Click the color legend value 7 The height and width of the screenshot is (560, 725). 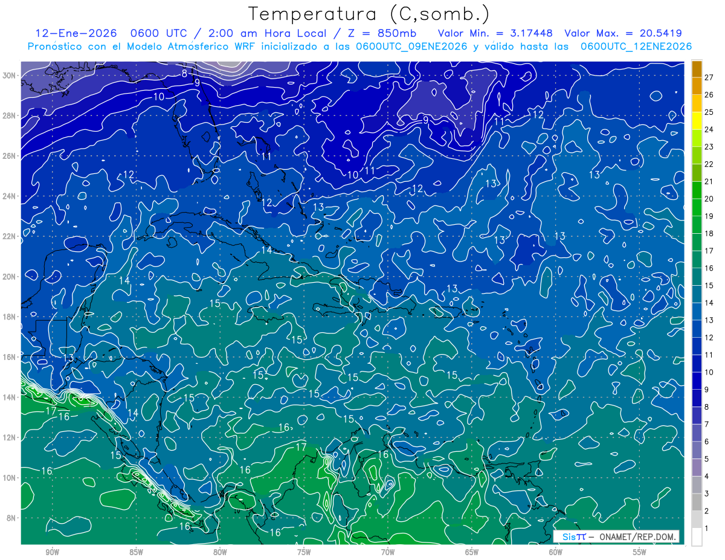point(707,424)
